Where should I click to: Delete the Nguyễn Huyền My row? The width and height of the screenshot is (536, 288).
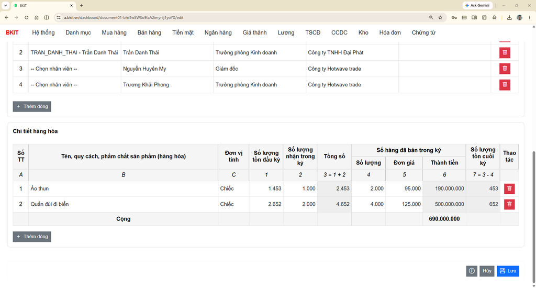tap(505, 69)
